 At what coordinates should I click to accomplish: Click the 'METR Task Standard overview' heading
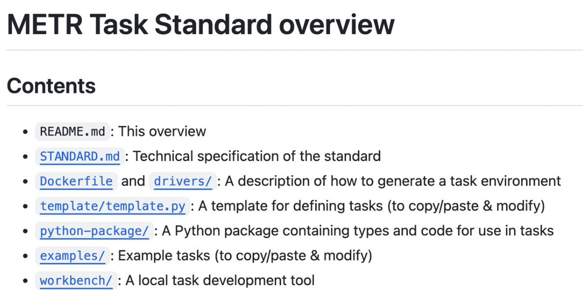pos(200,24)
